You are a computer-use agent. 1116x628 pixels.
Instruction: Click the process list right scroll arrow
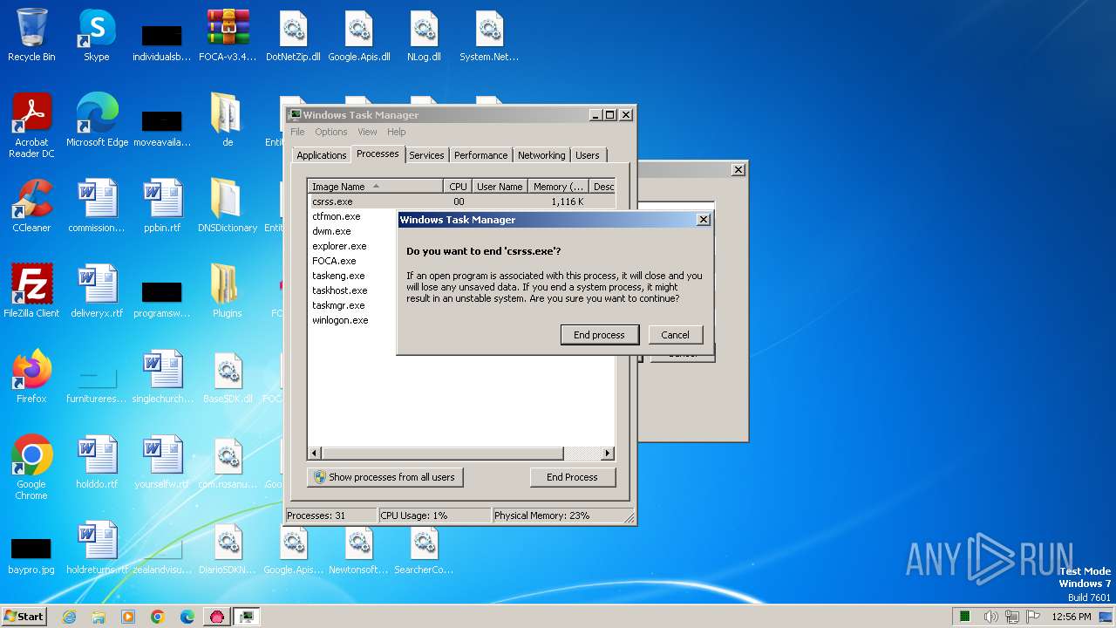click(x=608, y=454)
